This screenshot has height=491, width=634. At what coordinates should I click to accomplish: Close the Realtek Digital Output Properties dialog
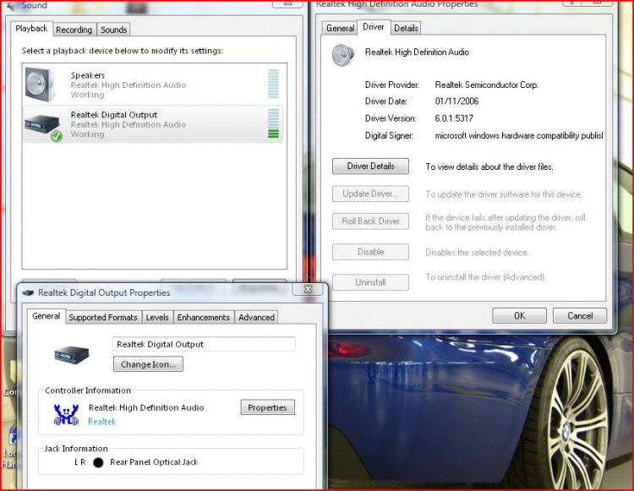pos(308,289)
